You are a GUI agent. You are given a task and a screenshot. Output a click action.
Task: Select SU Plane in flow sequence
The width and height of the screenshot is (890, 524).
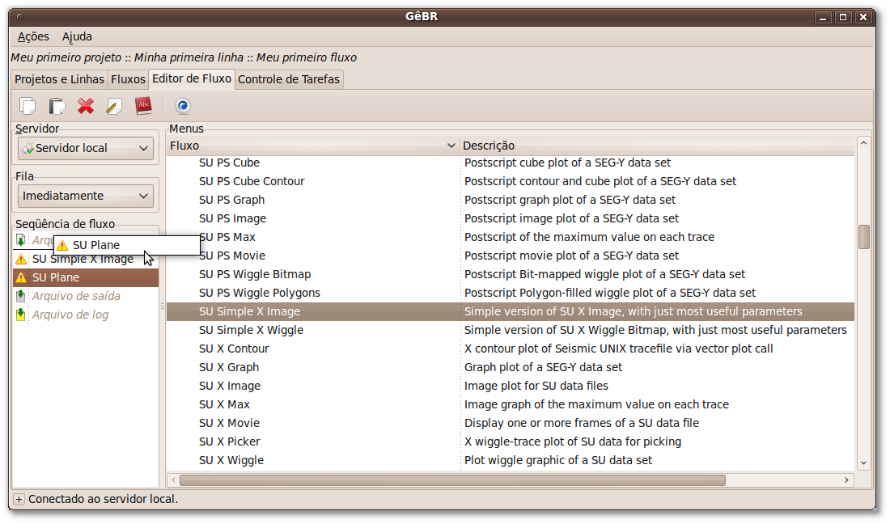86,277
